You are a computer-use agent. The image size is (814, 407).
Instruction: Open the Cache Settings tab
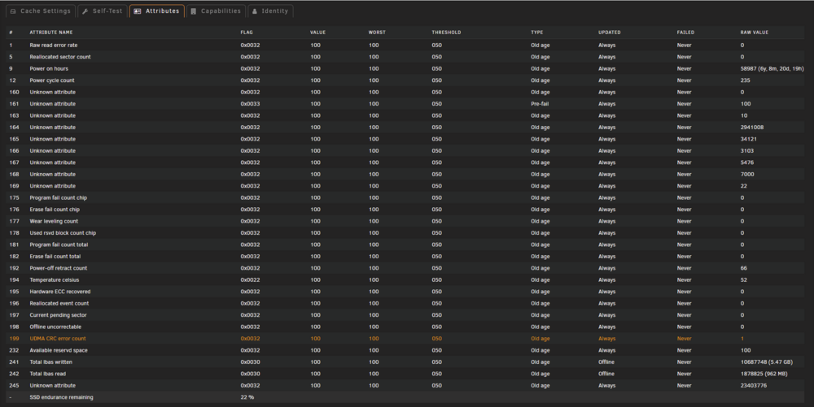(41, 11)
